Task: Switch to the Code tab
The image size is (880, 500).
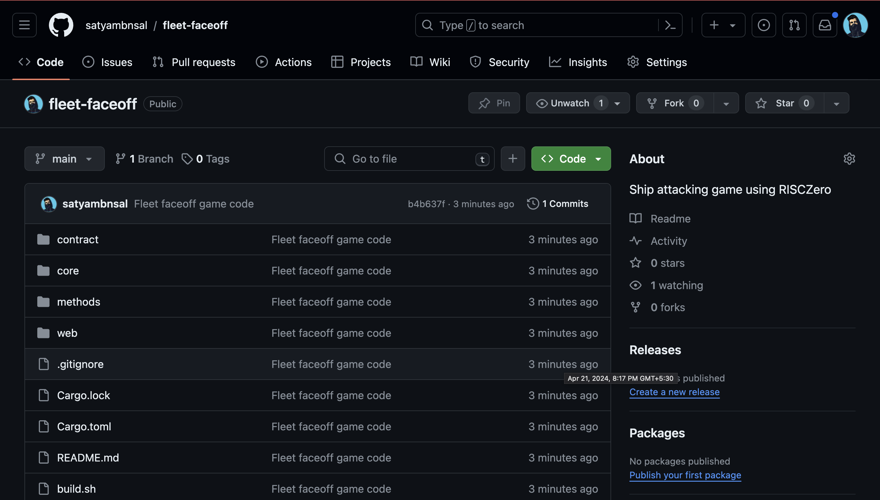Action: (x=41, y=62)
